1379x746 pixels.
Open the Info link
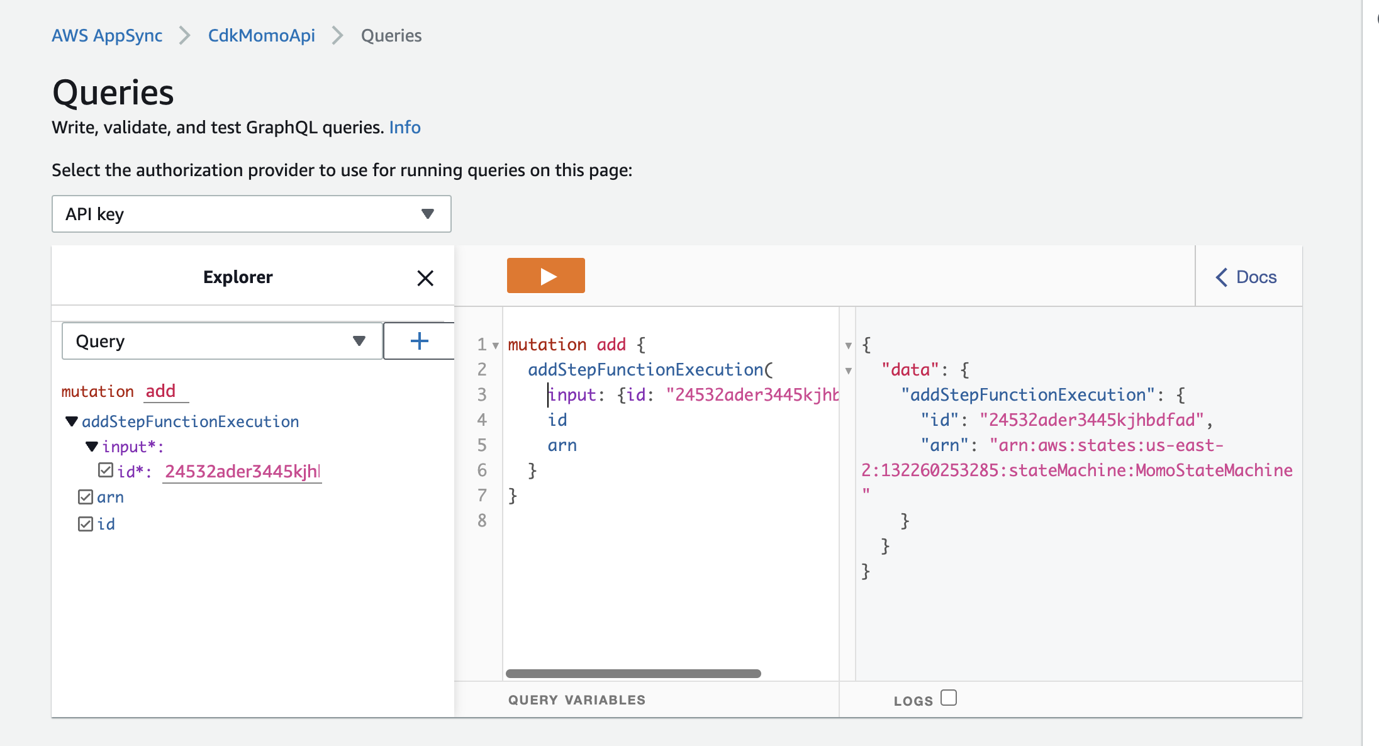pos(405,127)
